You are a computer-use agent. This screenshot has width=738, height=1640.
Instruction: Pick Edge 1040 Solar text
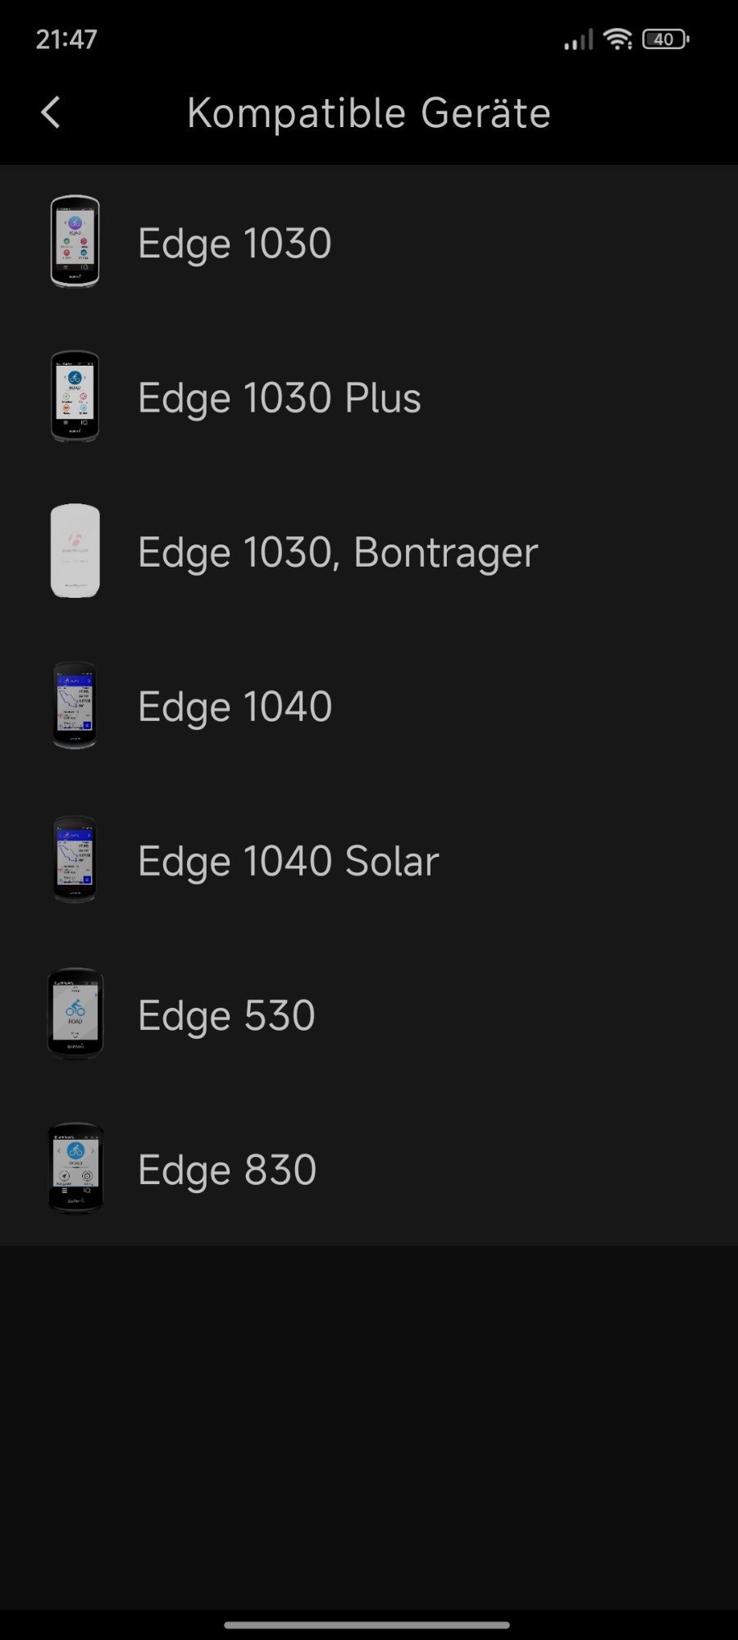click(289, 862)
